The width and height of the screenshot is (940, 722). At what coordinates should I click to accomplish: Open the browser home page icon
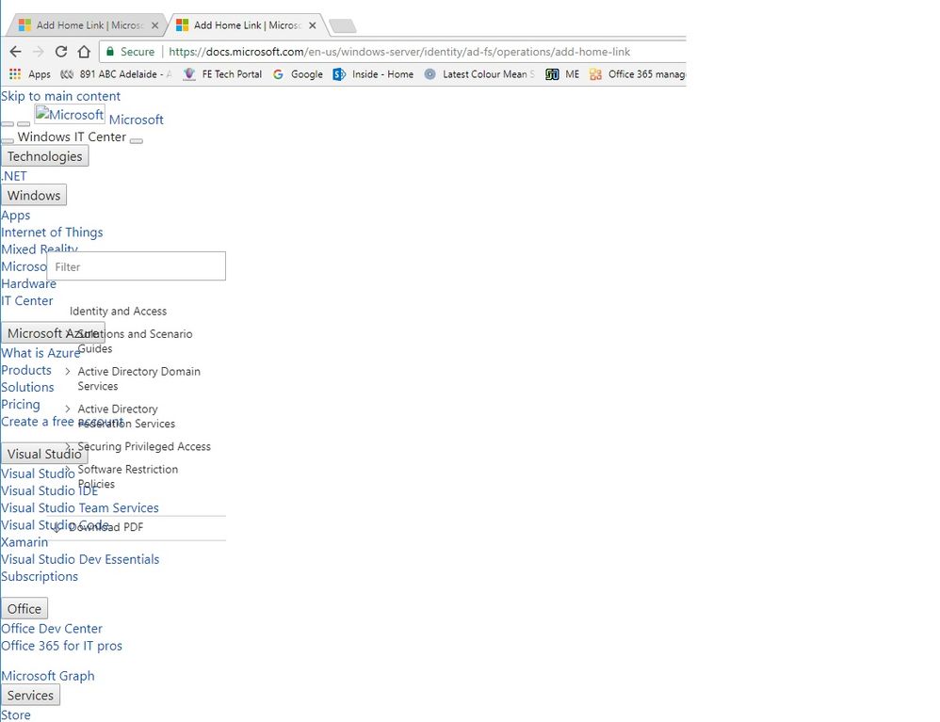(84, 52)
